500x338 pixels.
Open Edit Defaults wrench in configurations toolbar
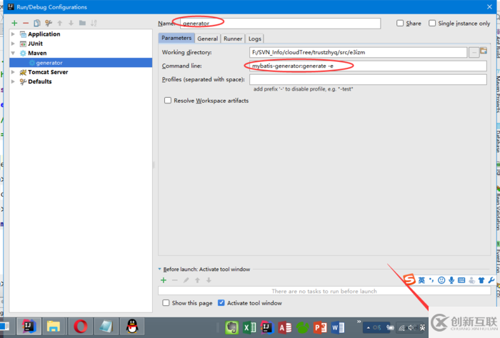(x=49, y=23)
